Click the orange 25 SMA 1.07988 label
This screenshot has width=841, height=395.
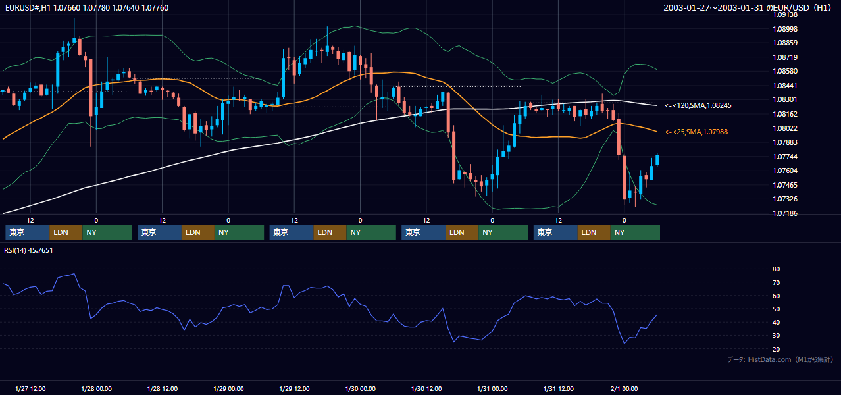(x=696, y=132)
